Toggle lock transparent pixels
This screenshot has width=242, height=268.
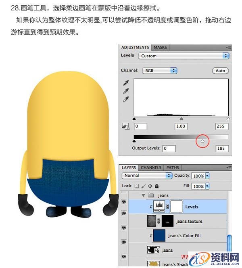coord(137,186)
